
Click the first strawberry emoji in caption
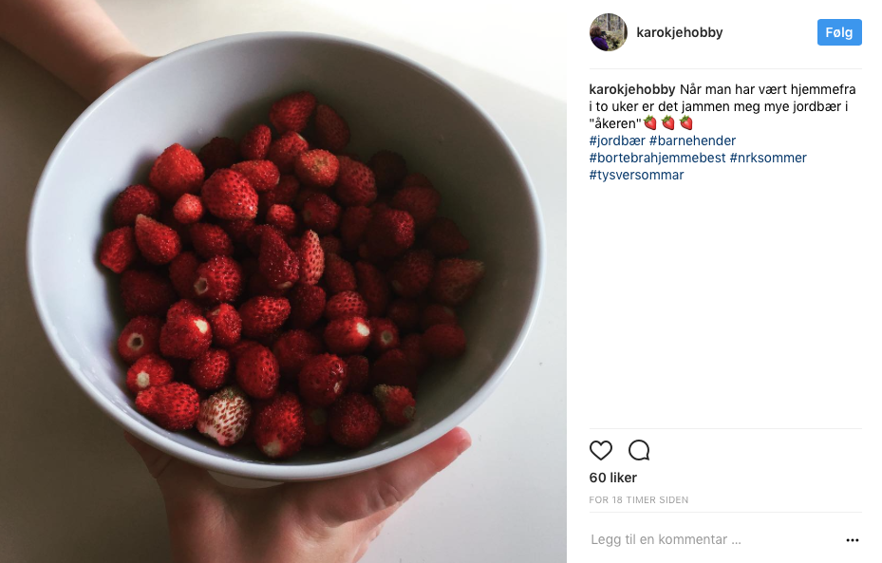tap(650, 122)
